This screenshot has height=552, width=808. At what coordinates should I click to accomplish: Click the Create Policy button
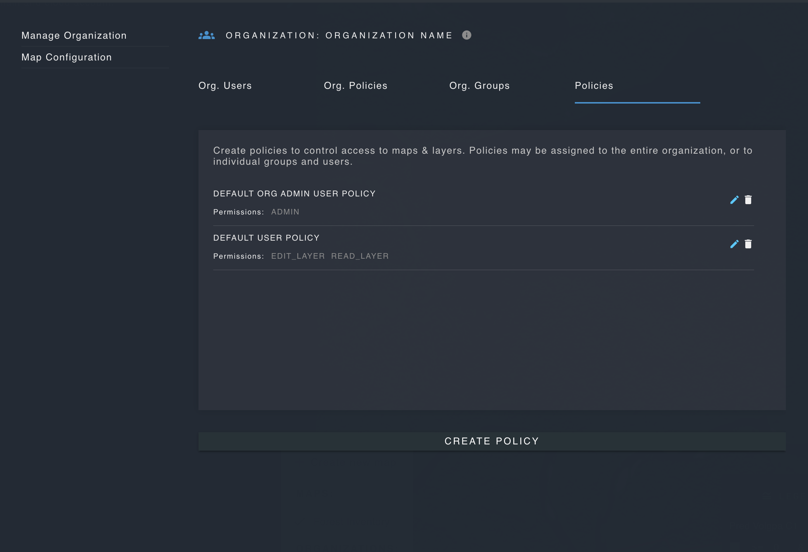tap(492, 441)
